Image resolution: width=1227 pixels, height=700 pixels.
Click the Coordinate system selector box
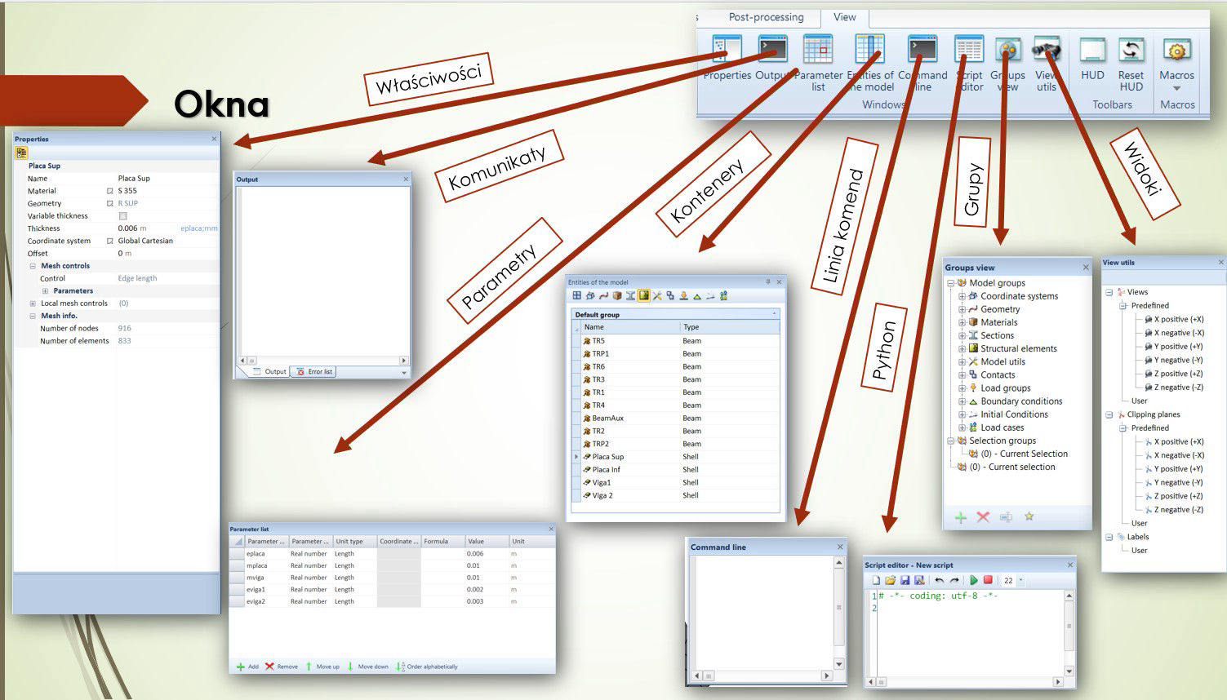click(x=110, y=241)
